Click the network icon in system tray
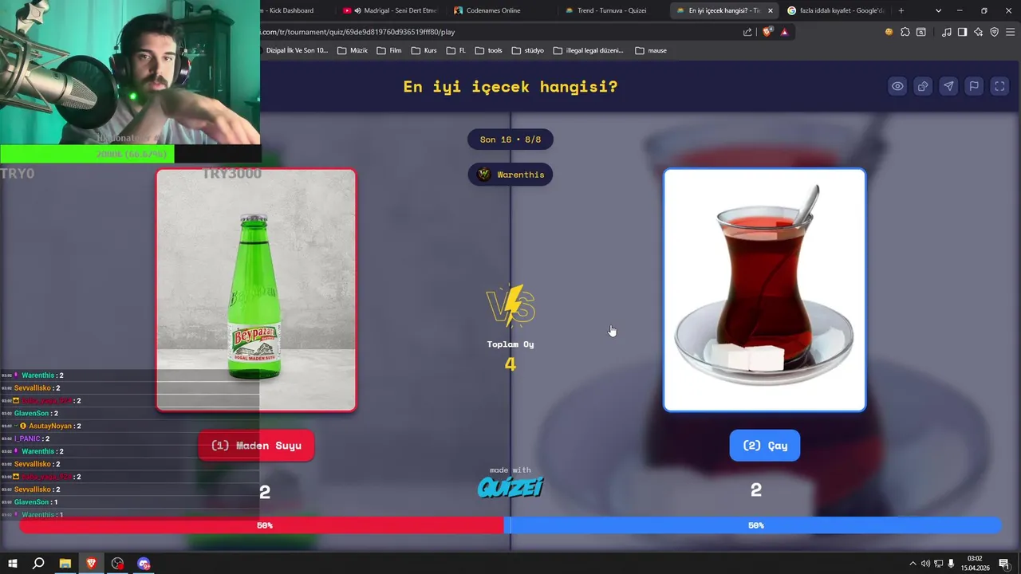 [938, 564]
